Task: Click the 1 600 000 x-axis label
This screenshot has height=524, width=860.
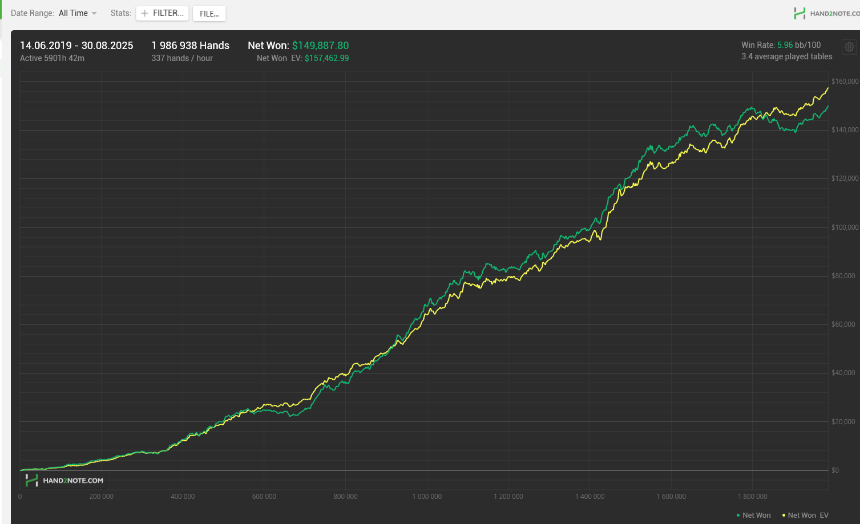Action: click(x=672, y=497)
